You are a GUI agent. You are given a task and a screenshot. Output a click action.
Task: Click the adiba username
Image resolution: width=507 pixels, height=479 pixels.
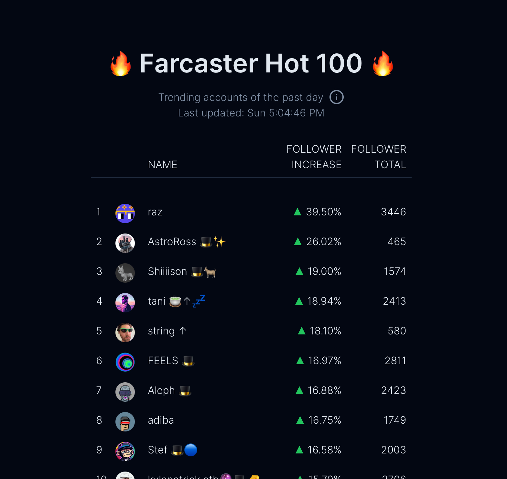tap(161, 420)
